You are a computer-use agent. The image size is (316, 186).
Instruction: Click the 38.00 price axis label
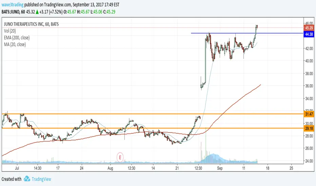(x=309, y=74)
